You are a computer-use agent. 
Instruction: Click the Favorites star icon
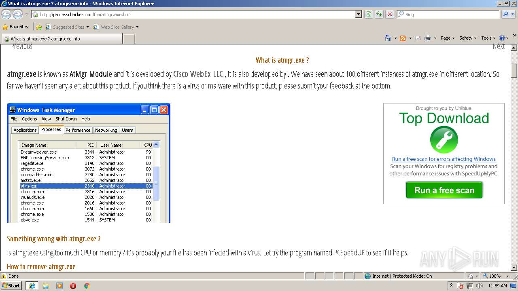(x=5, y=27)
